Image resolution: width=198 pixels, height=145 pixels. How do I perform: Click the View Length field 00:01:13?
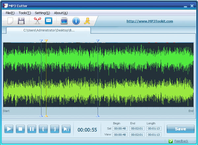pos(154,135)
